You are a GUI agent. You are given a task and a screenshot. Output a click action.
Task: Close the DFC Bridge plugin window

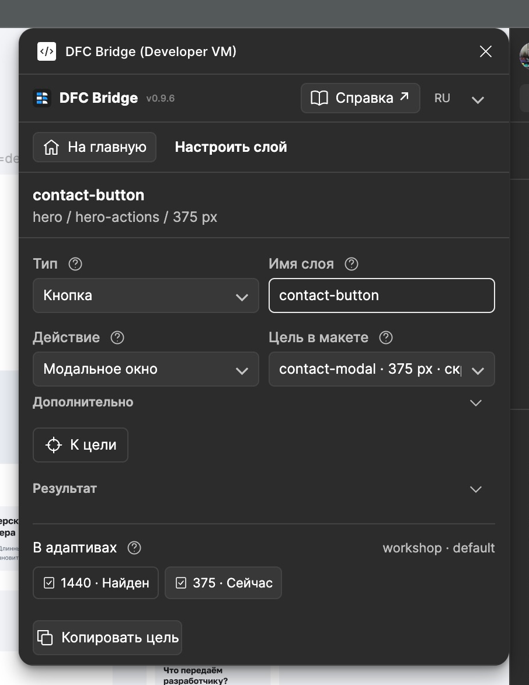point(486,51)
